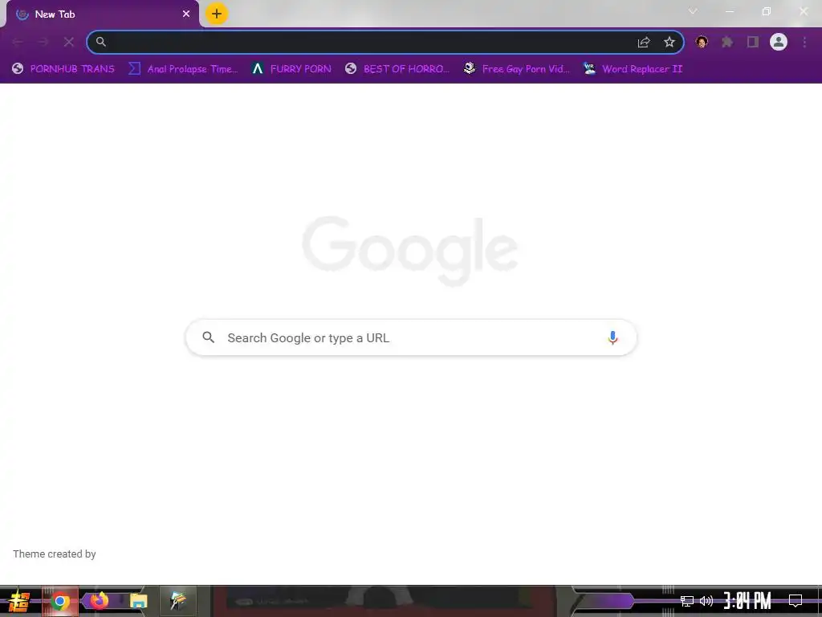
Task: Open the Chrome profile menu
Action: pos(779,42)
